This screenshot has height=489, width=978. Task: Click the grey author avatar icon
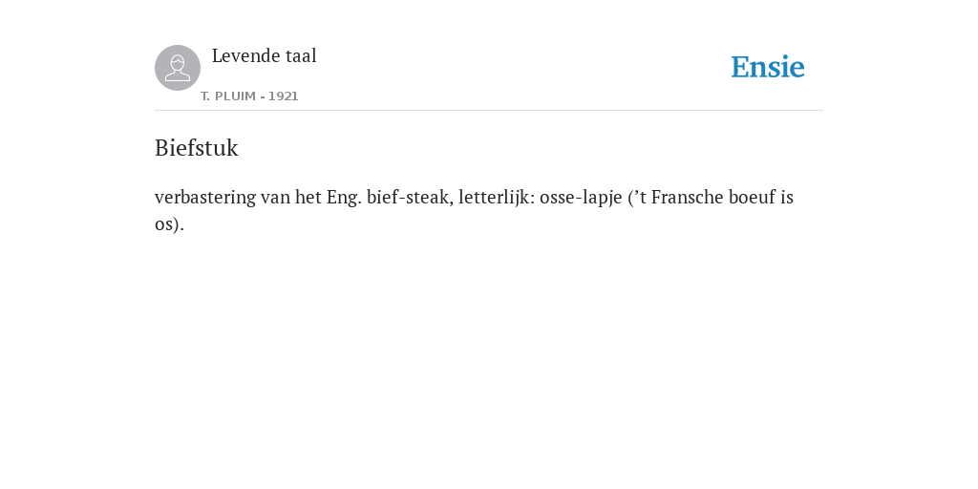[178, 68]
